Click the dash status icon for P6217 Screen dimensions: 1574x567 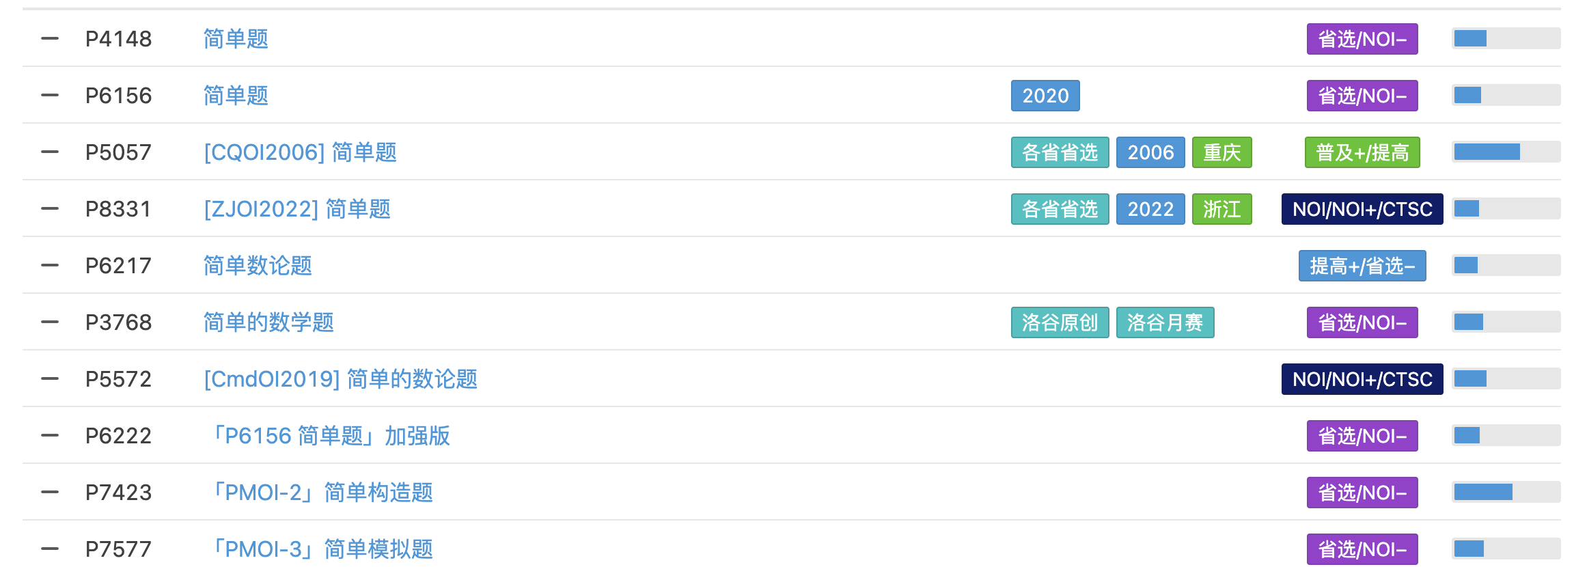point(50,266)
